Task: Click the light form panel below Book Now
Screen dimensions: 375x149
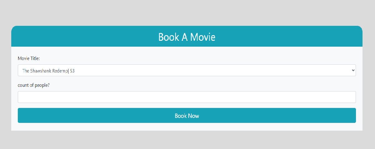Action: point(187,127)
